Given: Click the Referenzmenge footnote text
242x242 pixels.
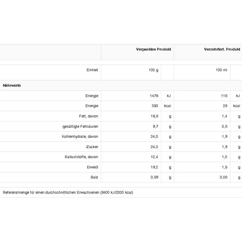Looking at the screenshot, I should tap(68, 192).
